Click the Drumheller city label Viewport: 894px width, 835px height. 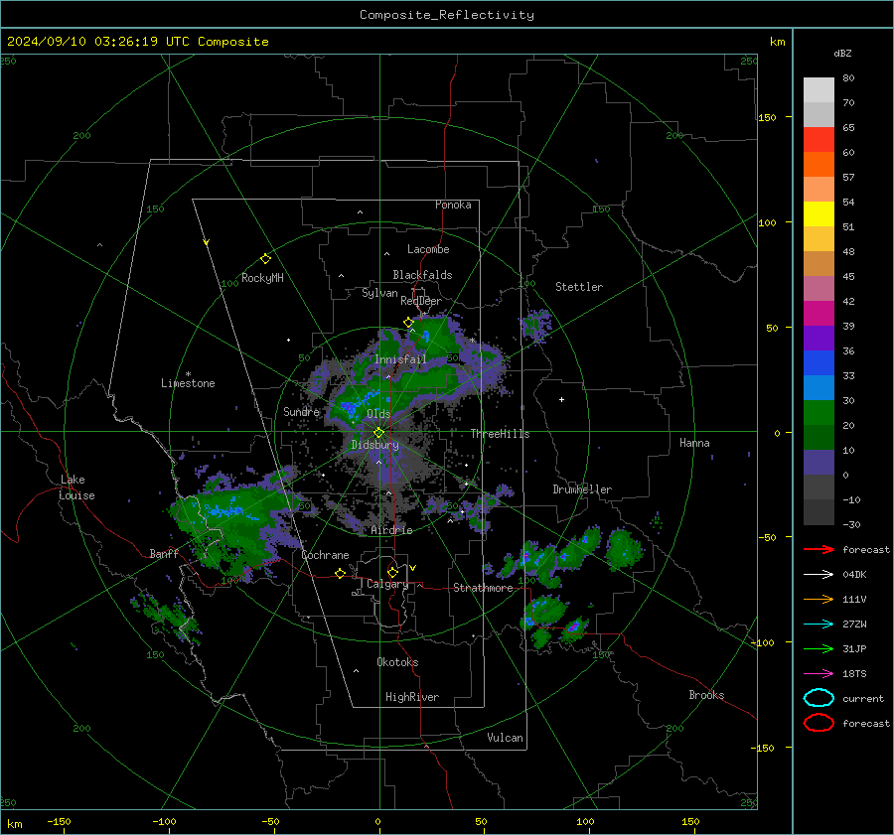(x=582, y=489)
